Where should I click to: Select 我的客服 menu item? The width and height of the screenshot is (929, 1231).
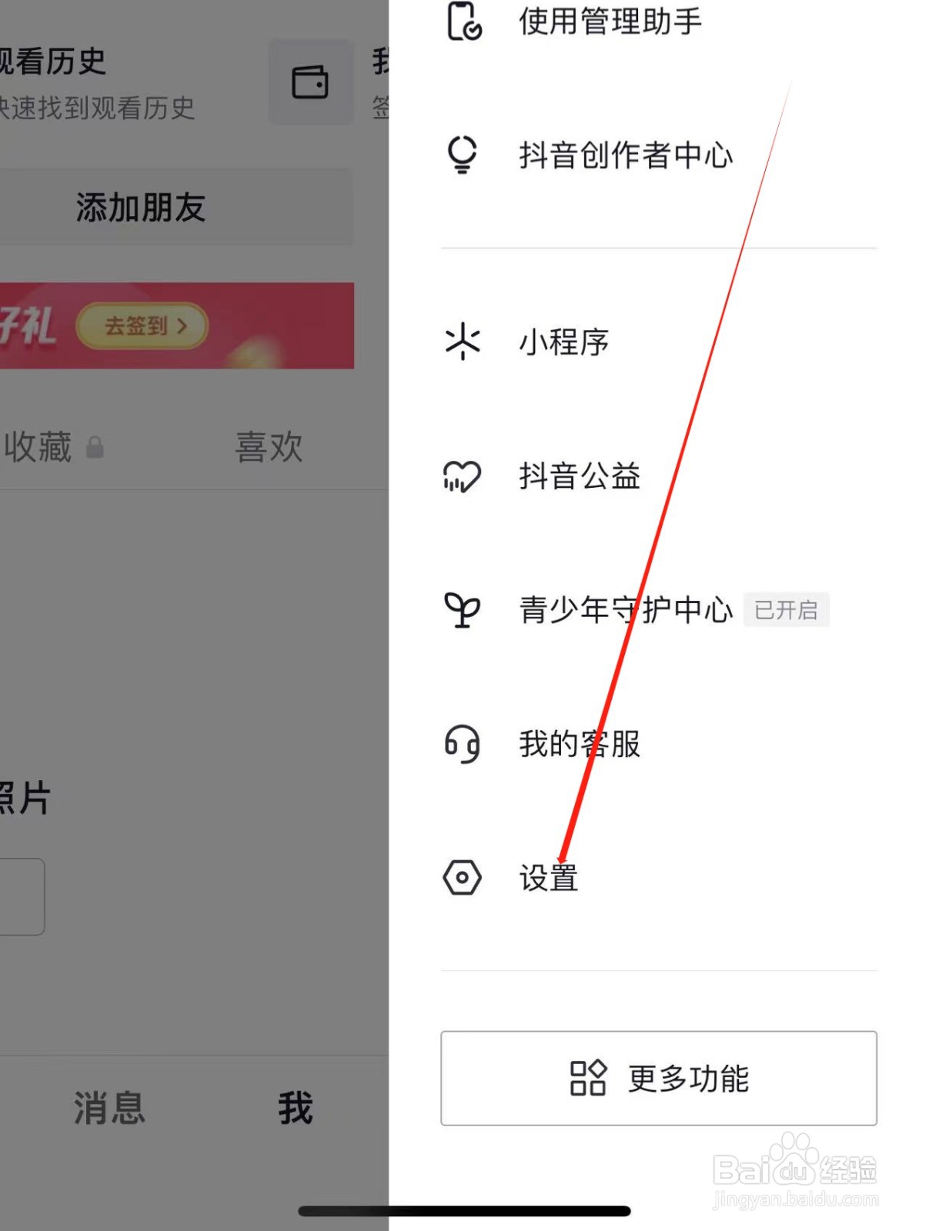pyautogui.click(x=659, y=744)
